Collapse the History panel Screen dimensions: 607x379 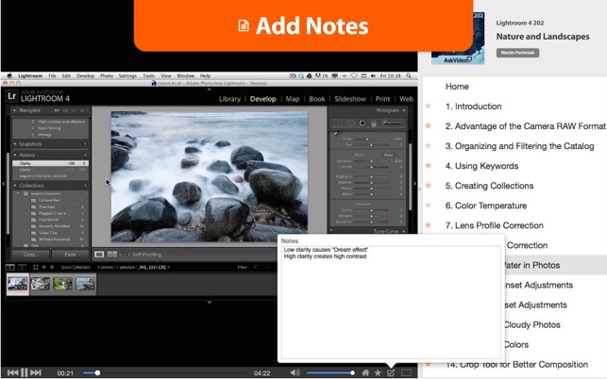pyautogui.click(x=15, y=155)
